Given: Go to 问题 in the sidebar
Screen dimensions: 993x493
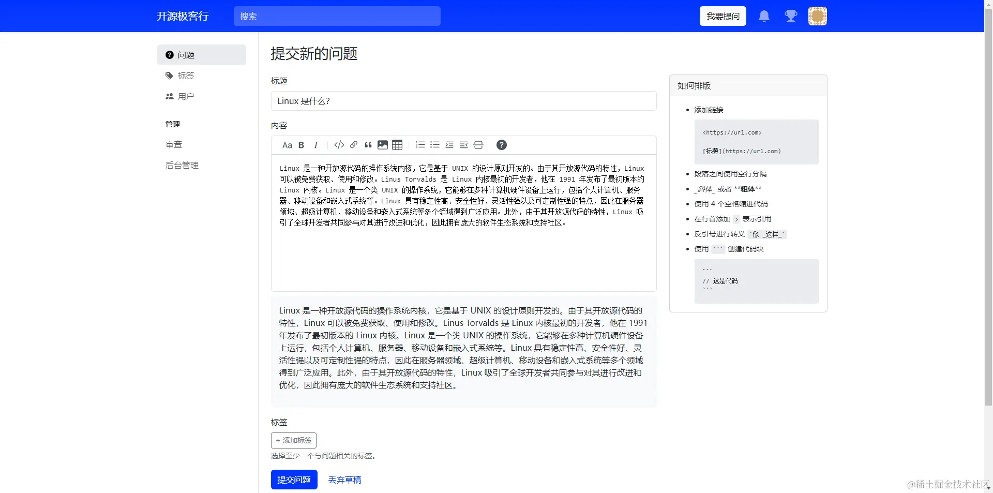Looking at the screenshot, I should 202,55.
